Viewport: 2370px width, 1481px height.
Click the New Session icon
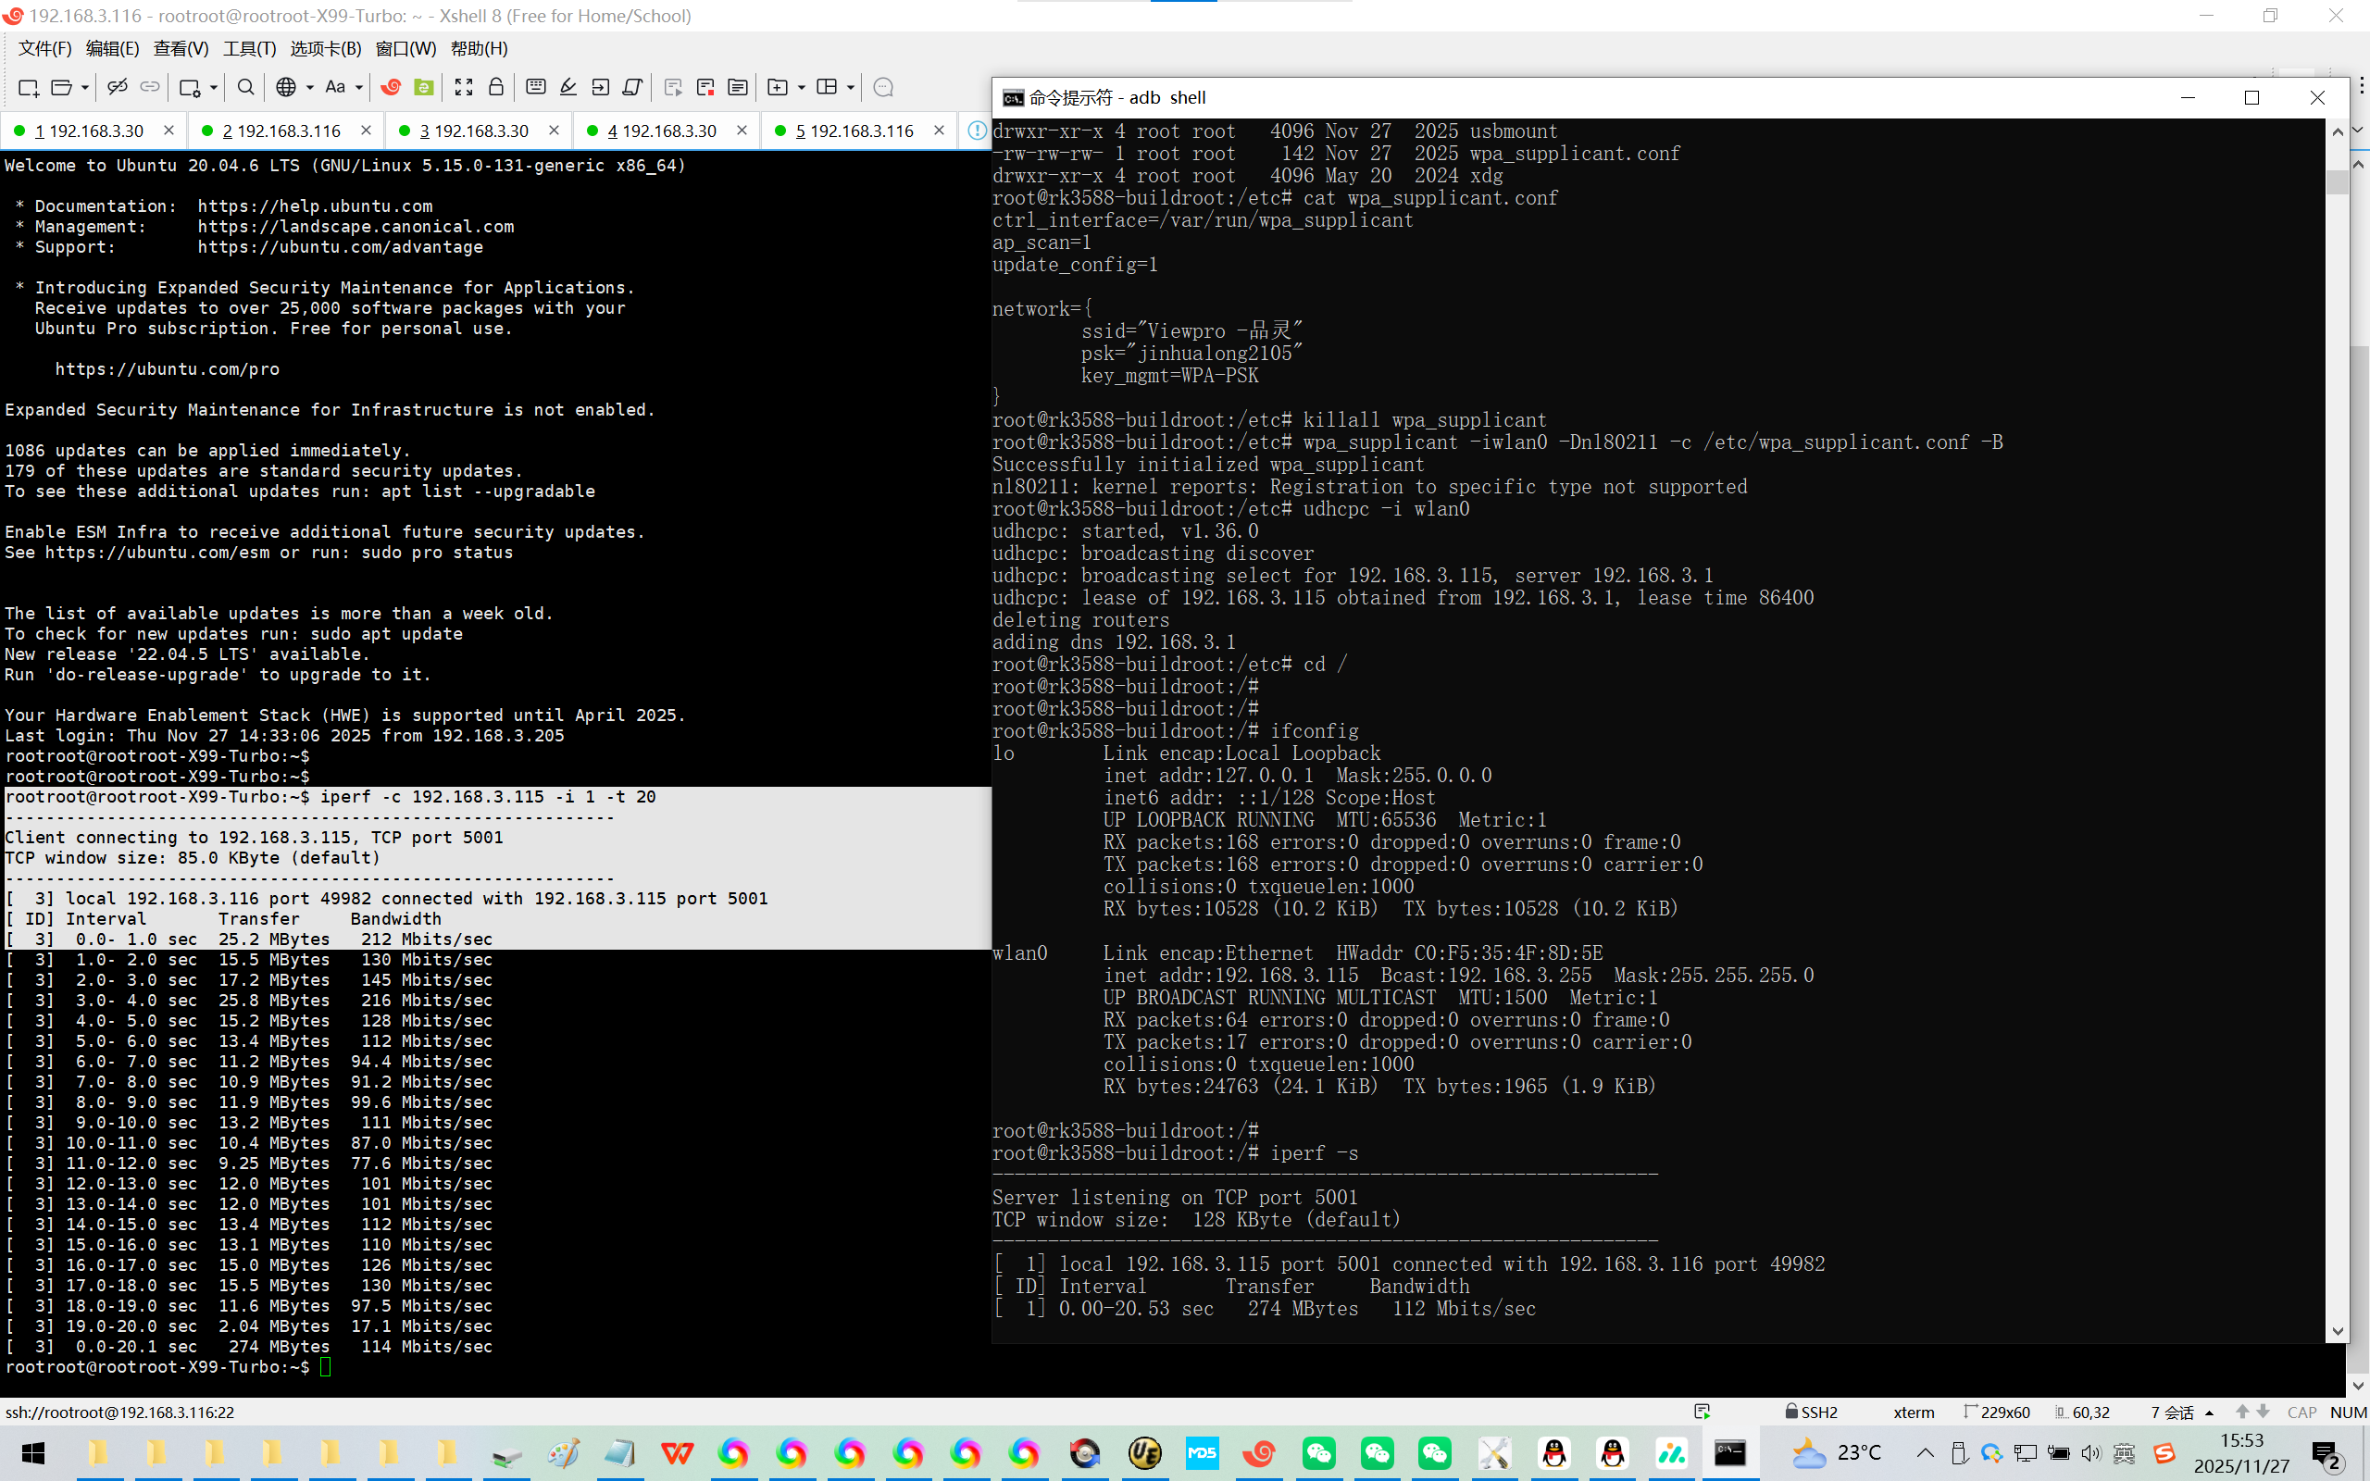tap(29, 87)
